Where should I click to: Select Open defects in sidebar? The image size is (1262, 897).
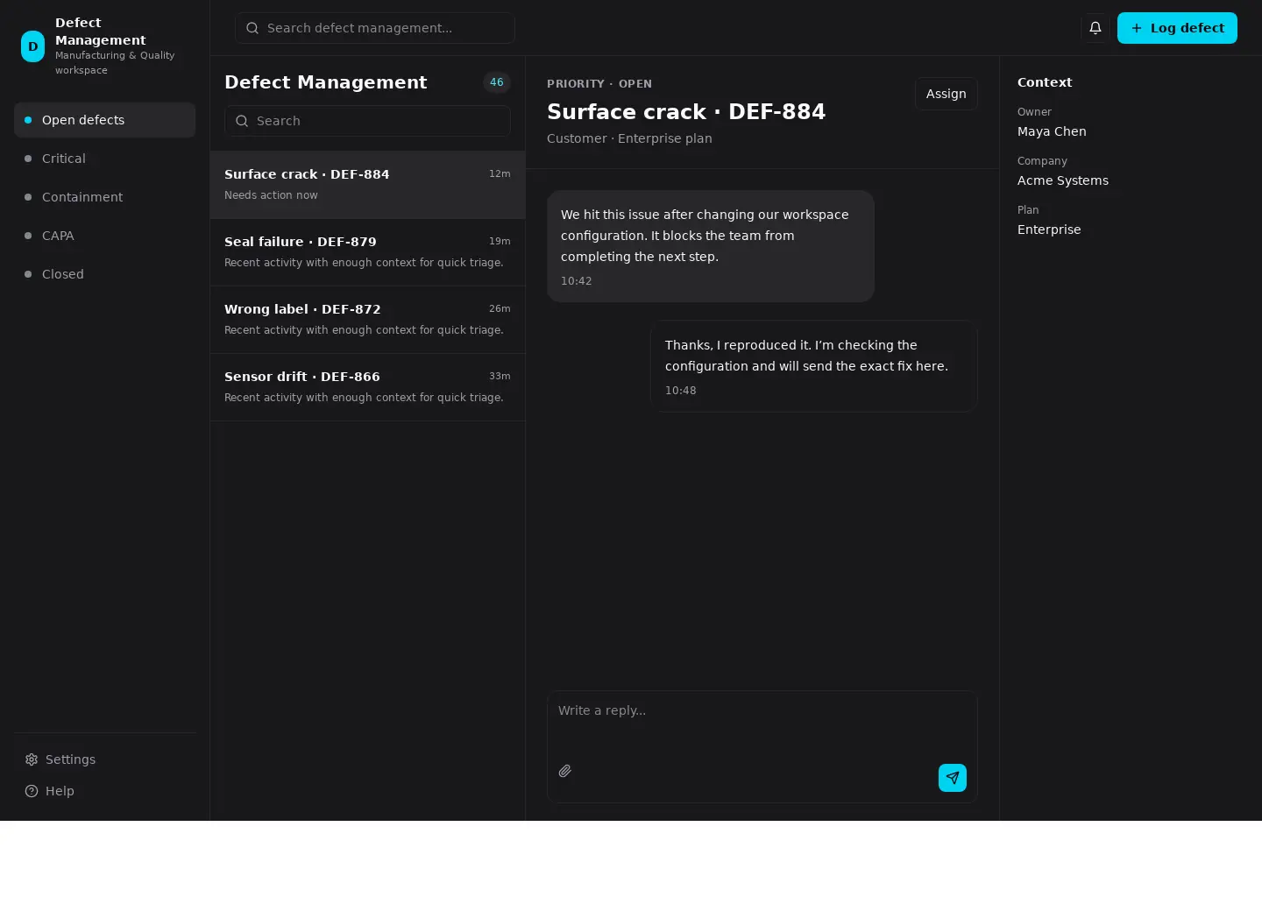104,120
